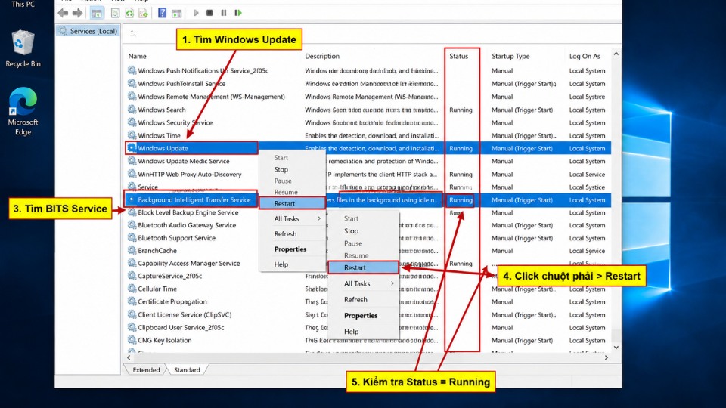The height and width of the screenshot is (408, 726).
Task: Select the Clipboard User Service_2f05c row
Action: tap(368, 327)
